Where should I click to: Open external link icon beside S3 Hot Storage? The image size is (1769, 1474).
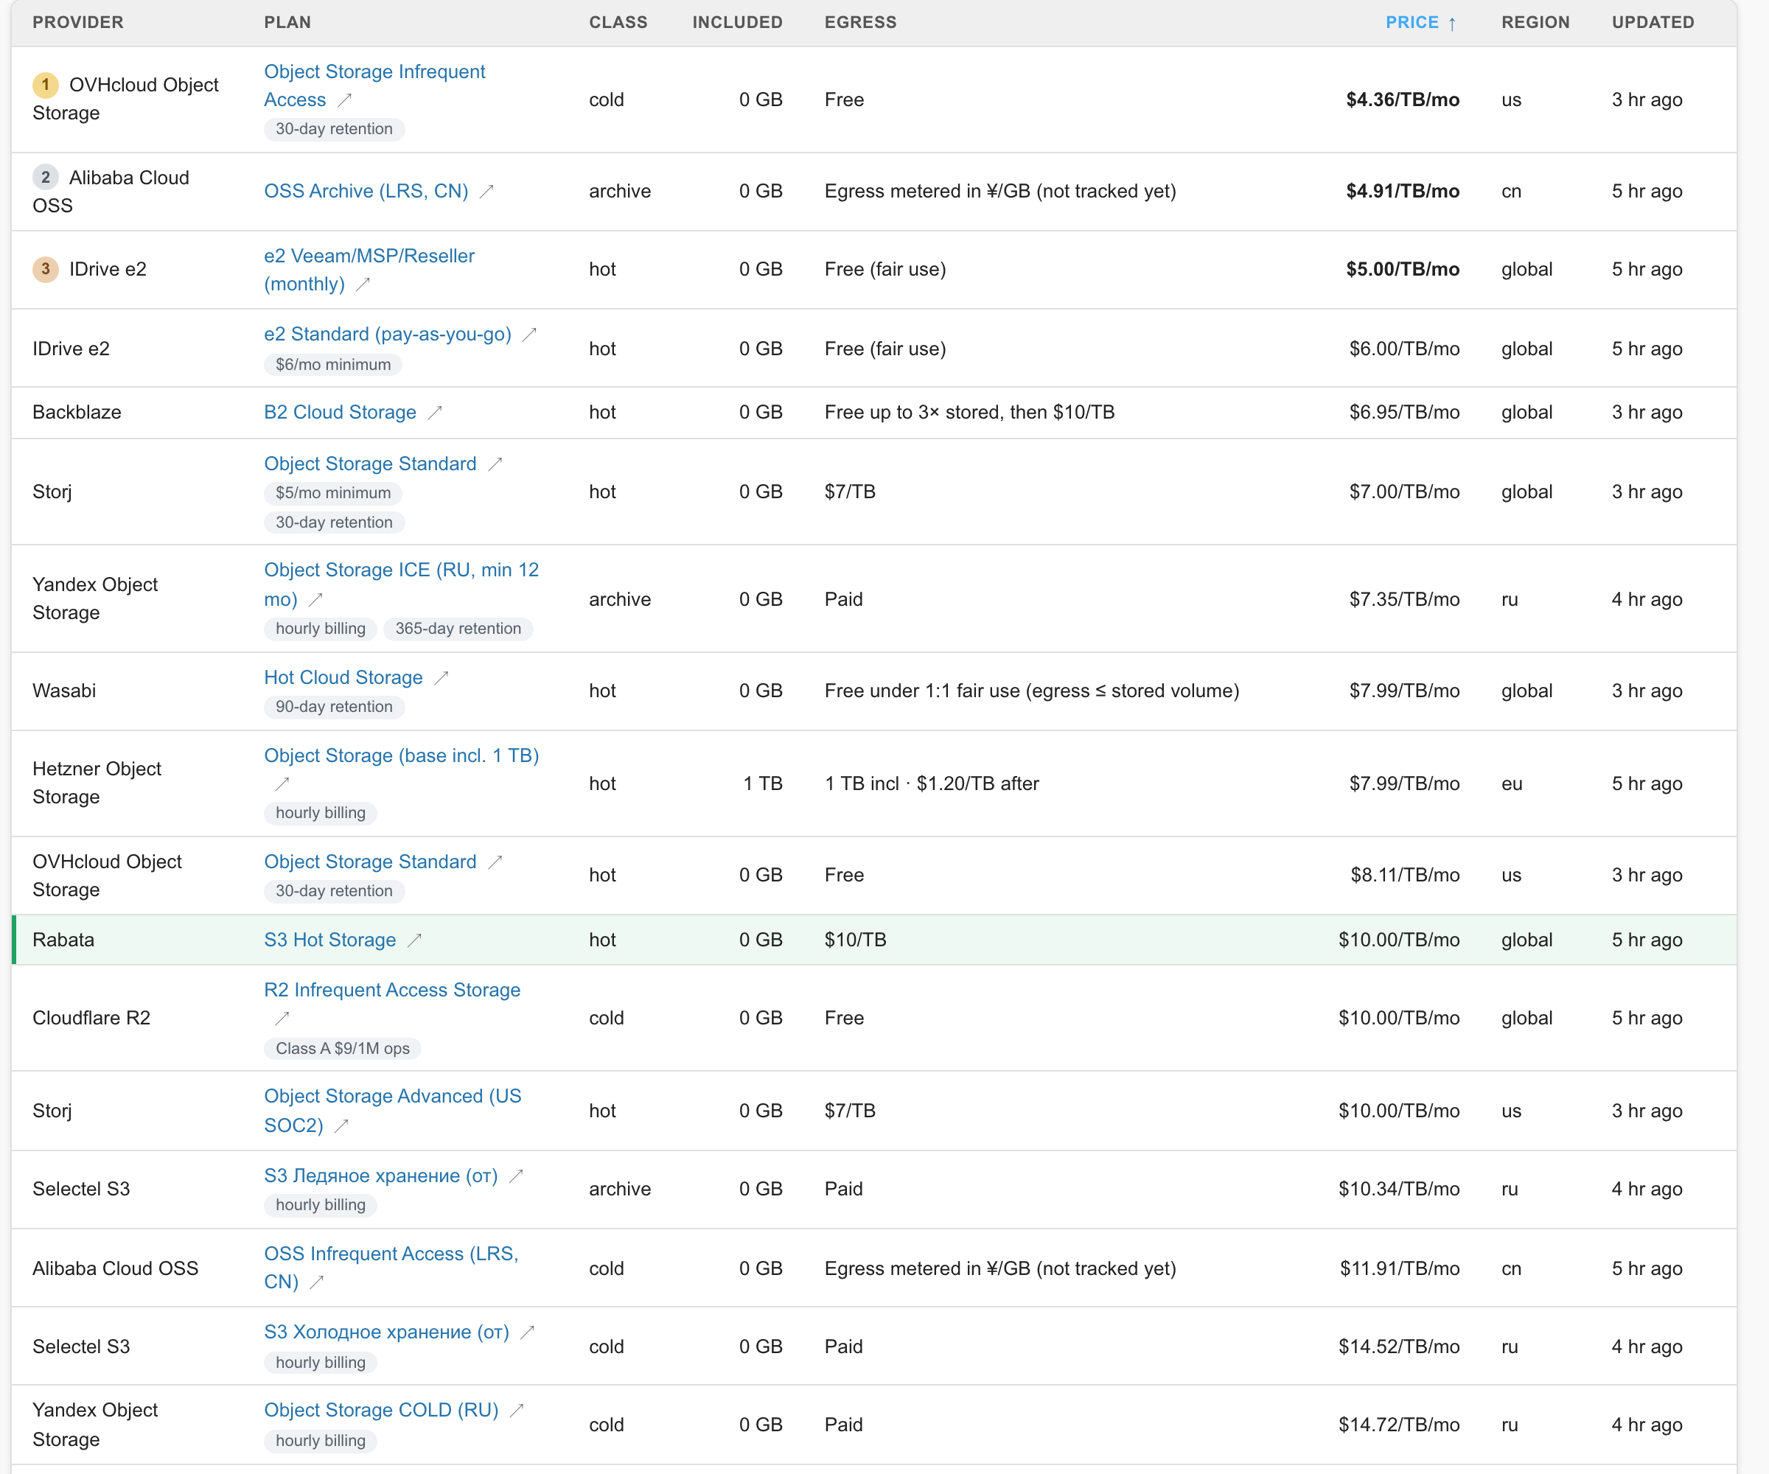(414, 940)
